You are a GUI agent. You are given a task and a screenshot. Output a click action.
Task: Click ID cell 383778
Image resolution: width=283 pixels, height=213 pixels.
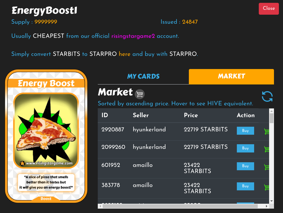111,185
